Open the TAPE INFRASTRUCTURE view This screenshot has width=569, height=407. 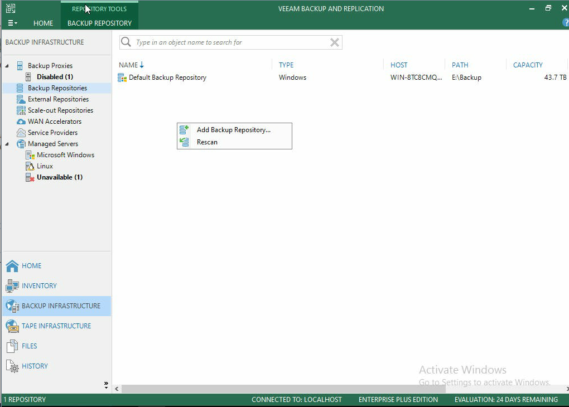[x=56, y=326]
